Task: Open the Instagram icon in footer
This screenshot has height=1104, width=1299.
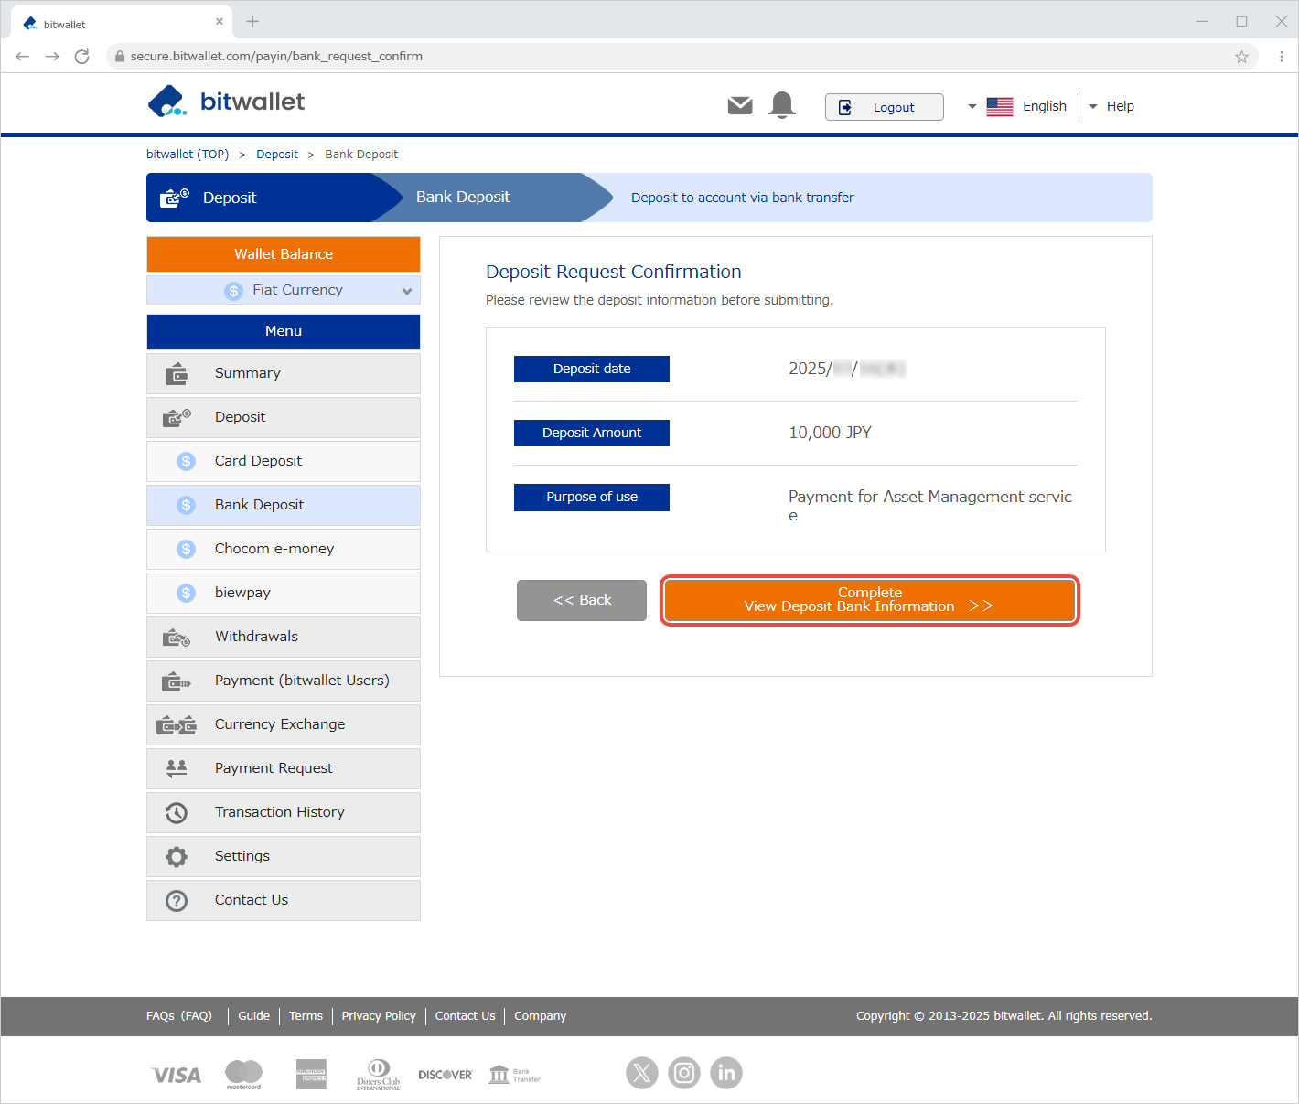Action: (x=684, y=1073)
